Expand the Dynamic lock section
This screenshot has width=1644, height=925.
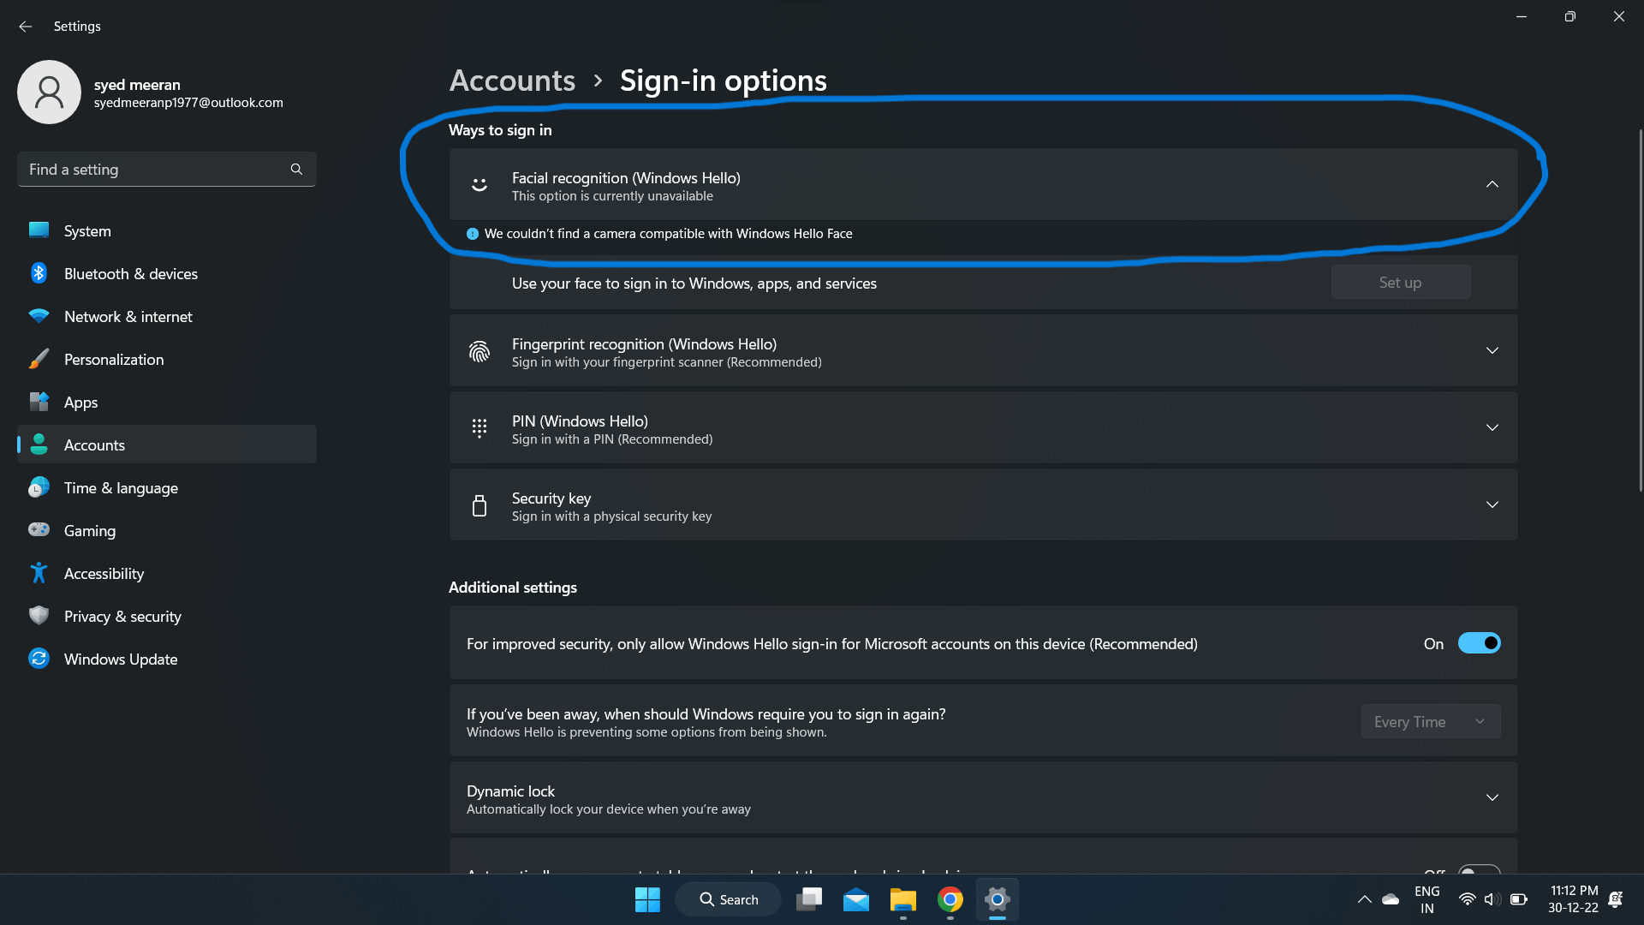coord(1492,797)
